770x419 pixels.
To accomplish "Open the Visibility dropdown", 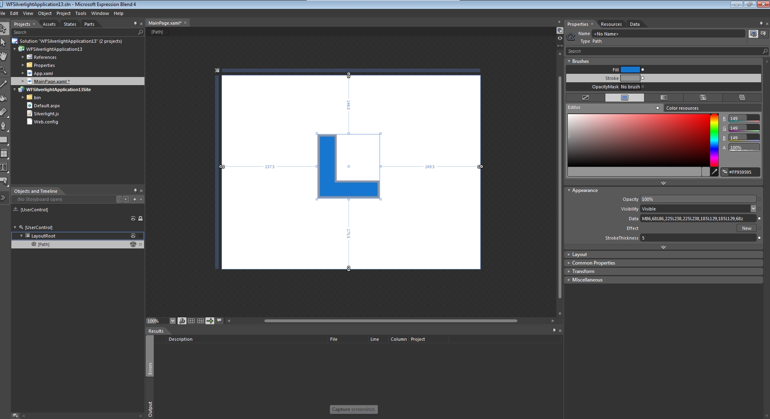I will (x=753, y=208).
